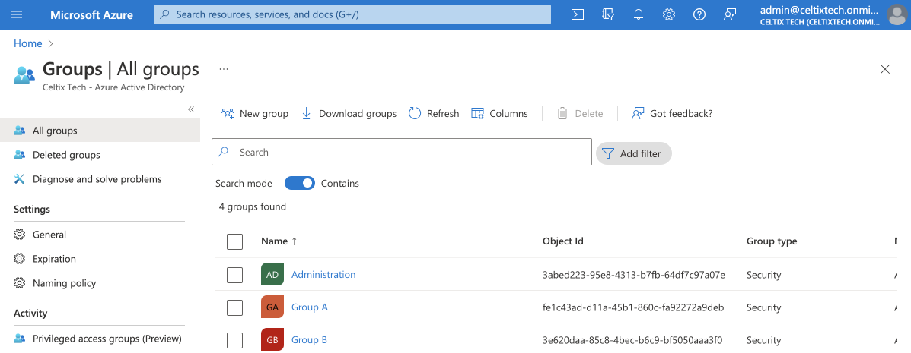Open the Directories + subscriptions filter icon

tap(607, 14)
